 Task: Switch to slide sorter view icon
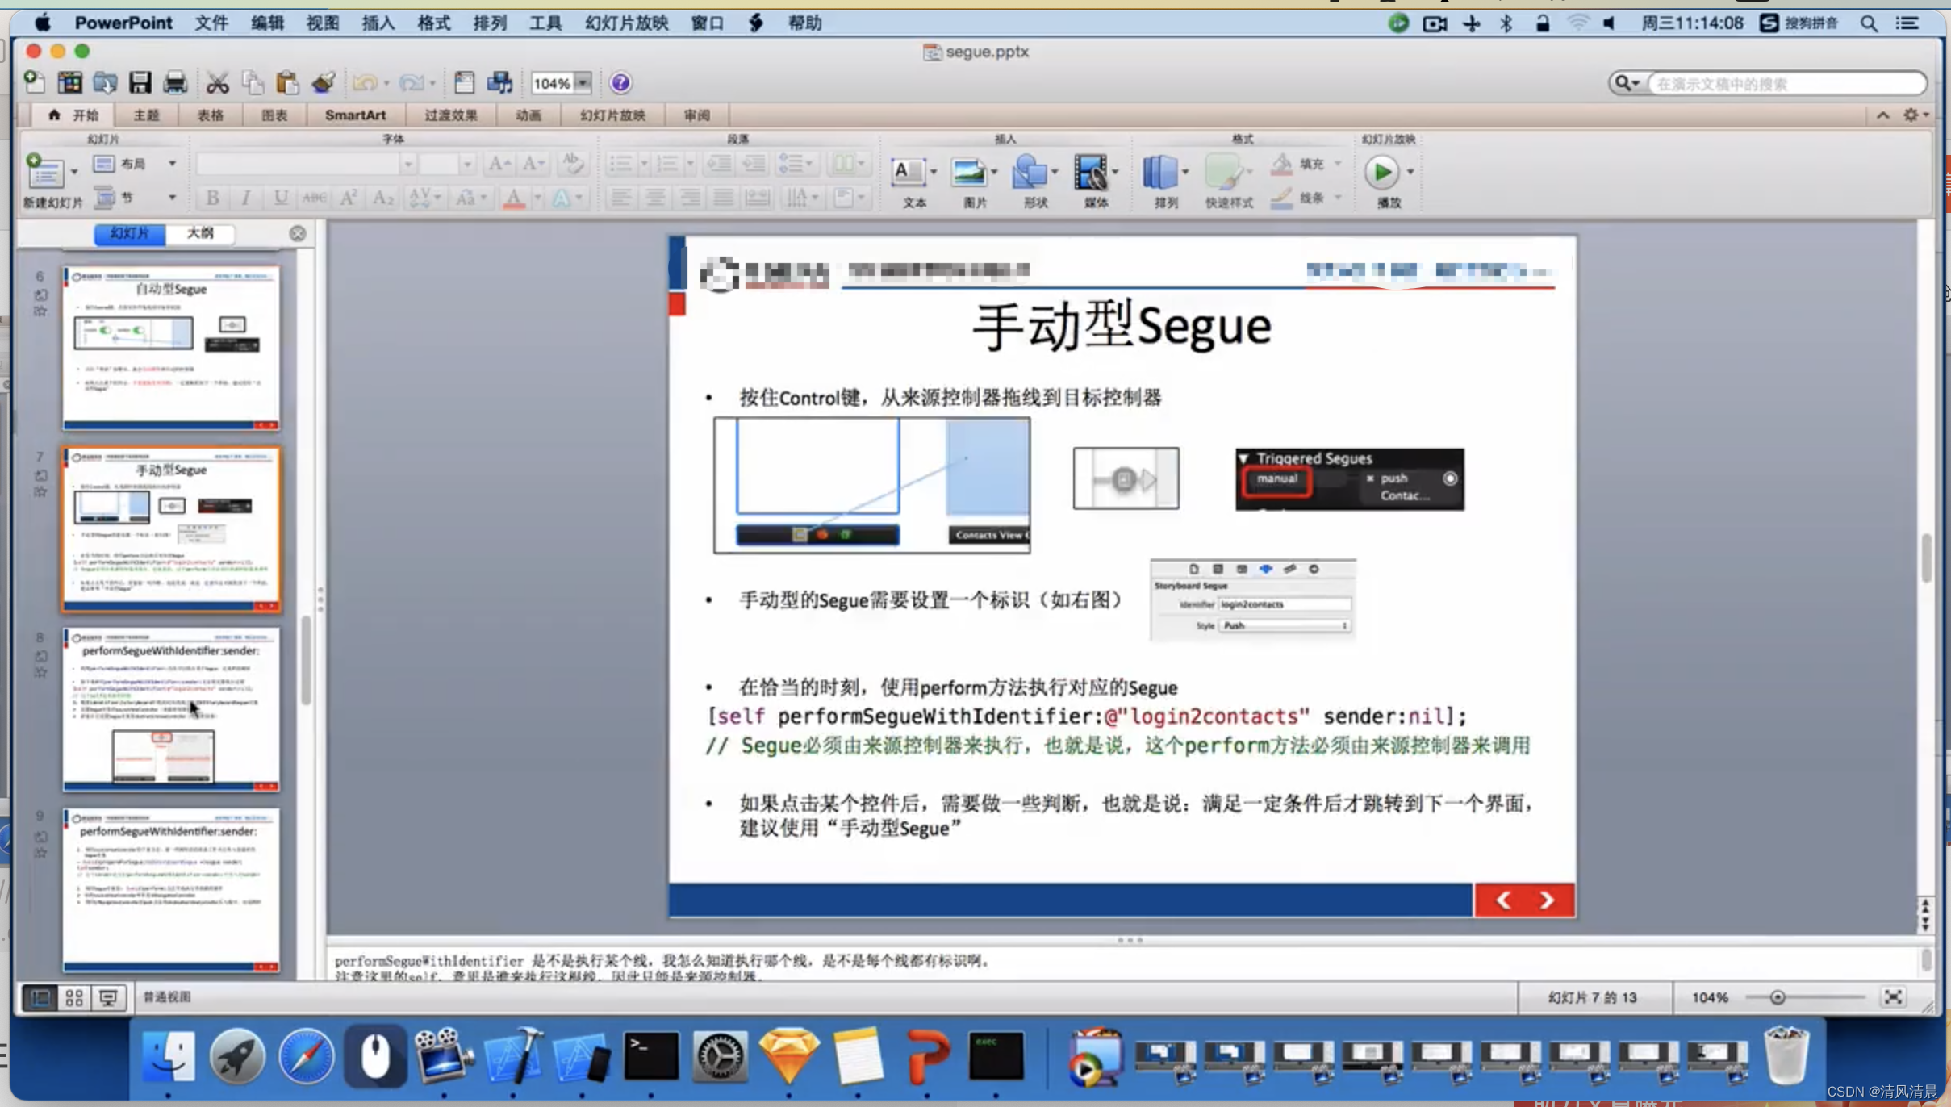pyautogui.click(x=74, y=997)
